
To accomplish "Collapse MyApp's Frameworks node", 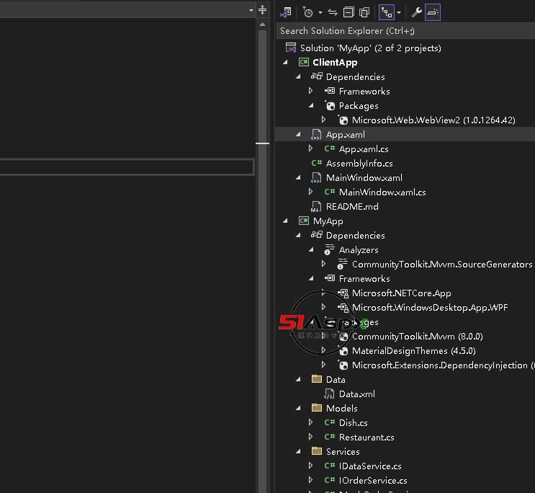I will point(311,278).
